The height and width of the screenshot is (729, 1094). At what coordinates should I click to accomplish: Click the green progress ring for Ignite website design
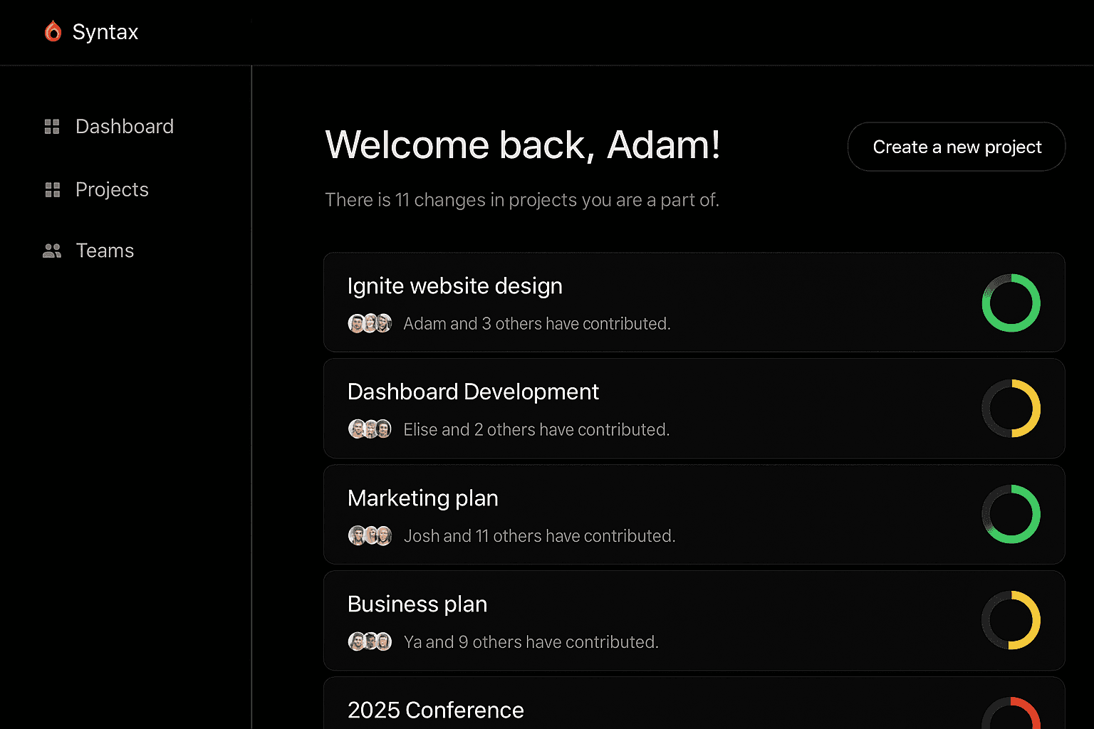tap(1011, 303)
